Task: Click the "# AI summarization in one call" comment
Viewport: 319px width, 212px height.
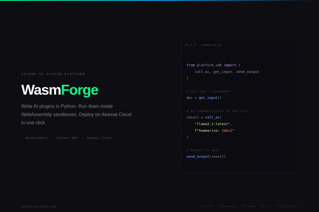Action: click(x=217, y=111)
